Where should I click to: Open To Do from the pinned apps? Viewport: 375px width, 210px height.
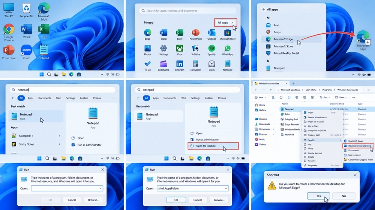click(147, 66)
